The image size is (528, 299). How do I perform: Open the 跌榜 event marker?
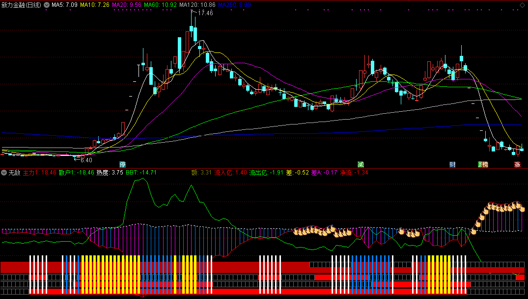click(483, 164)
